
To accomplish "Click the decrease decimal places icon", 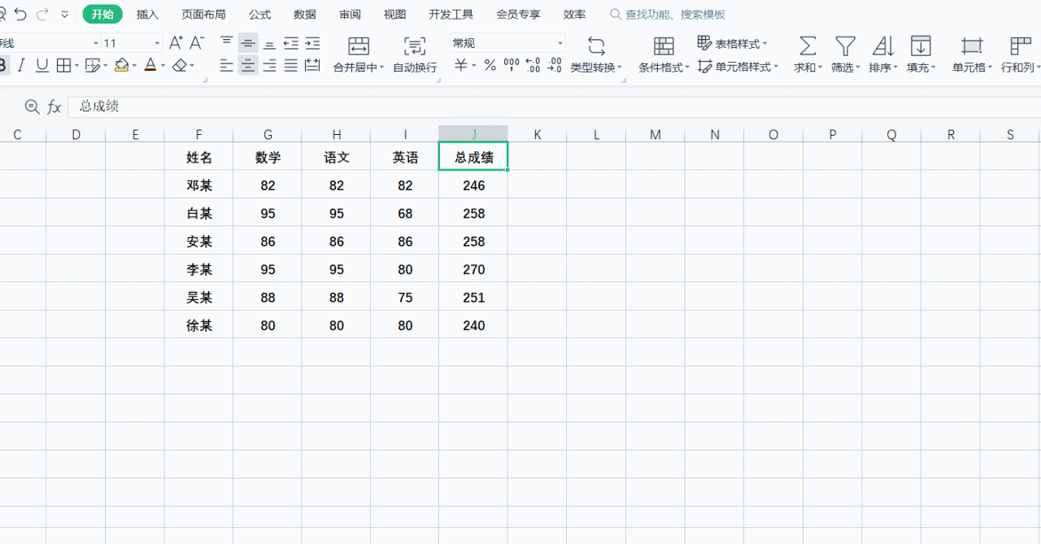I will coord(555,65).
